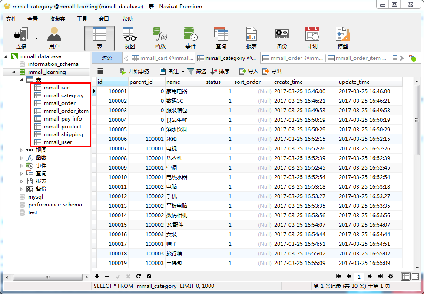Select the 表 (Table) toolbar icon
The image size is (424, 294).
[x=99, y=38]
